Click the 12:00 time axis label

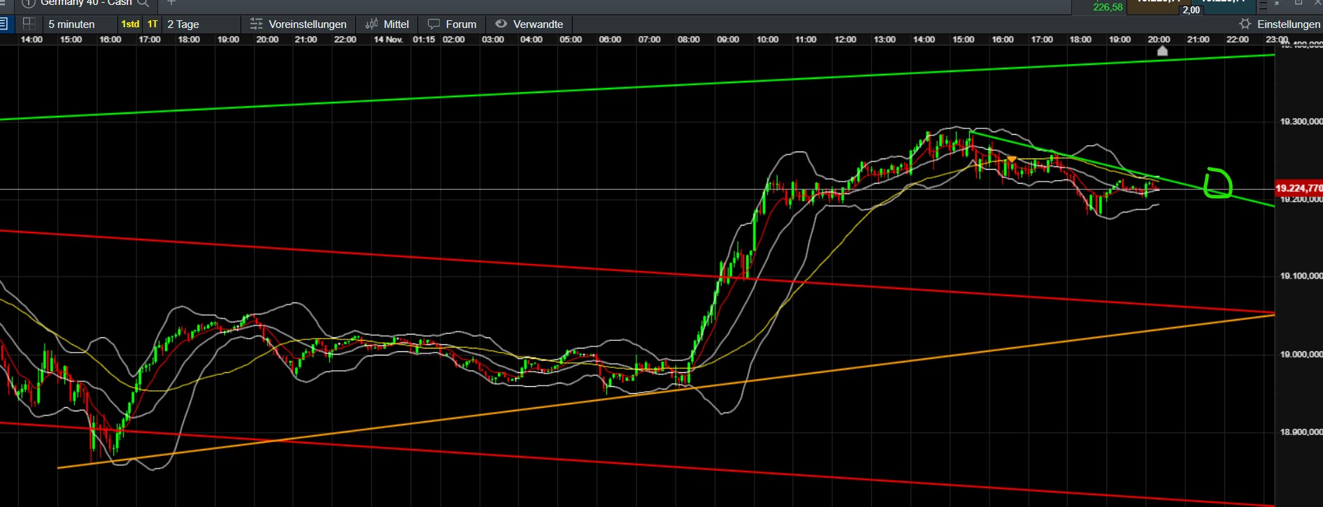(x=845, y=39)
